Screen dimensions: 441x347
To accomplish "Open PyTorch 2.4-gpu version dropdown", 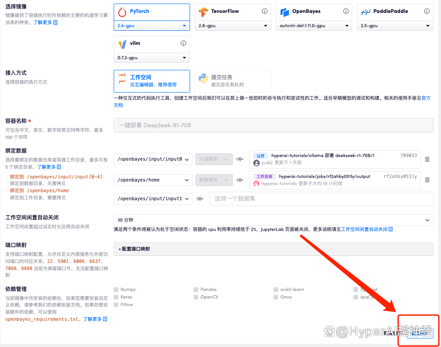I will [x=152, y=26].
